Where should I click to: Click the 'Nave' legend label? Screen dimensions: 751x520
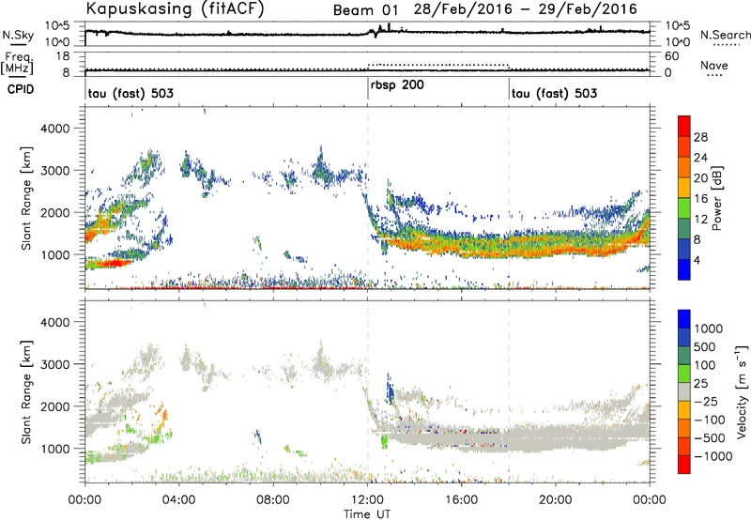click(713, 65)
